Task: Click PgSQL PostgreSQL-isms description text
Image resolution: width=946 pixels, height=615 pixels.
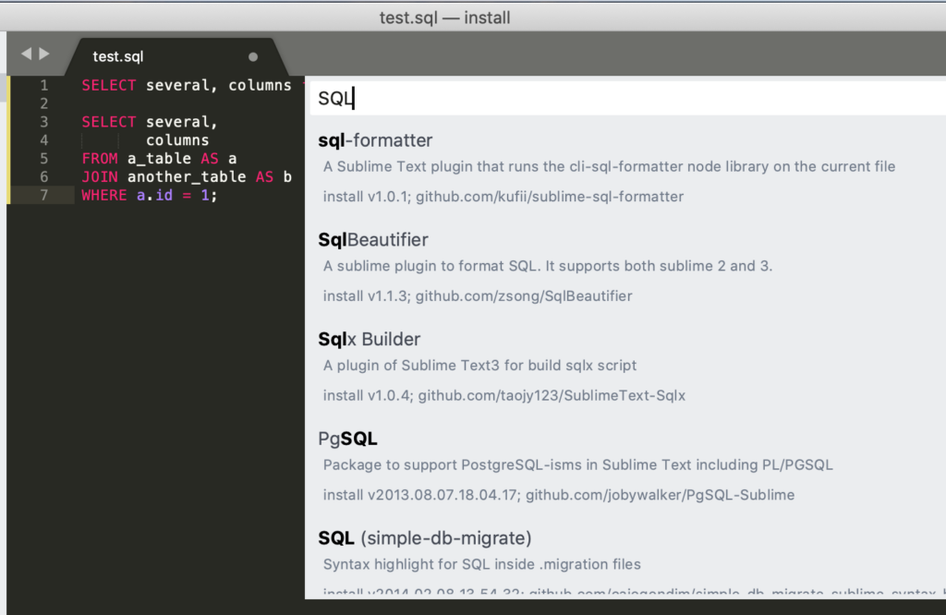Action: [x=577, y=464]
